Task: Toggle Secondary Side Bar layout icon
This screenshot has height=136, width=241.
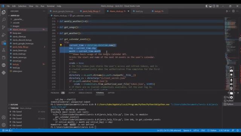Action: tap(214, 6)
